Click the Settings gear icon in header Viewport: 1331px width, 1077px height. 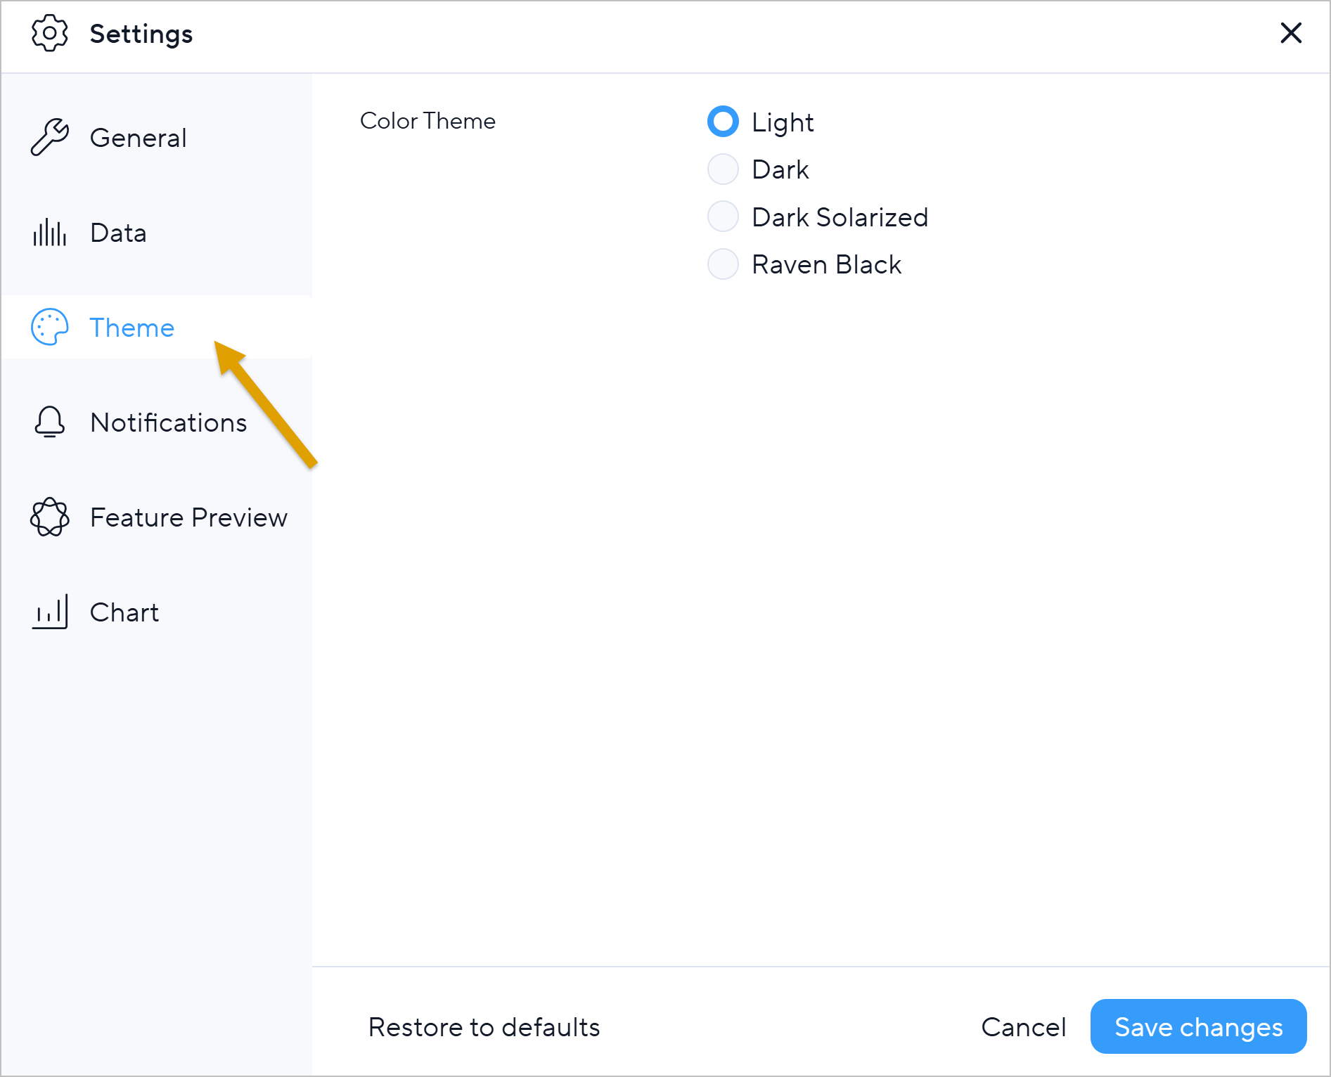(49, 33)
